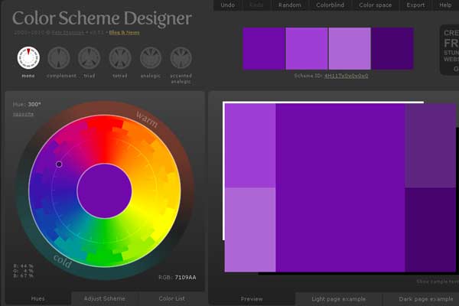459x306 pixels.
Task: Click the warm label on the wheel ring
Action: tap(147, 120)
